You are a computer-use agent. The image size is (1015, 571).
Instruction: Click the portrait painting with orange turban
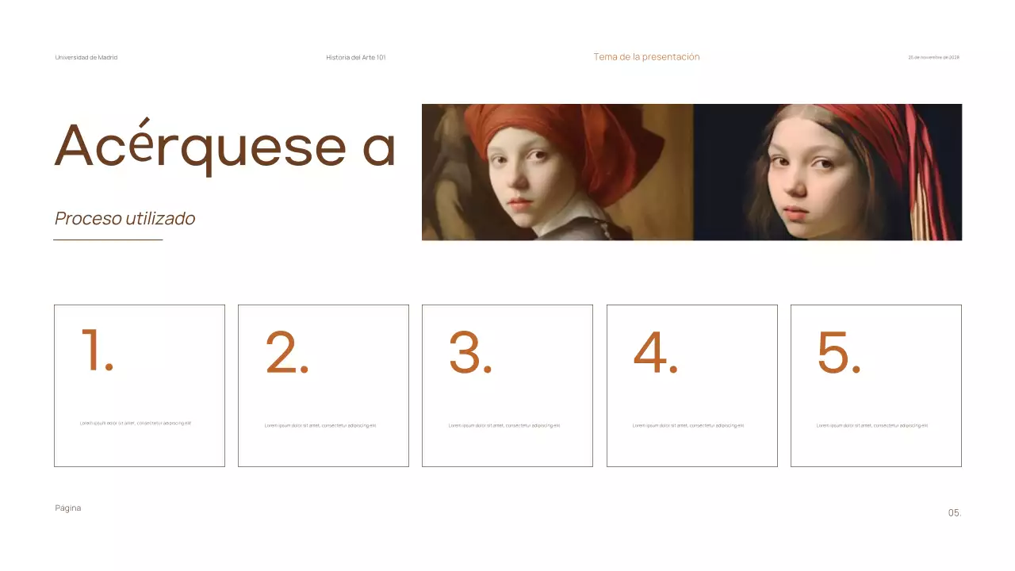(x=557, y=172)
